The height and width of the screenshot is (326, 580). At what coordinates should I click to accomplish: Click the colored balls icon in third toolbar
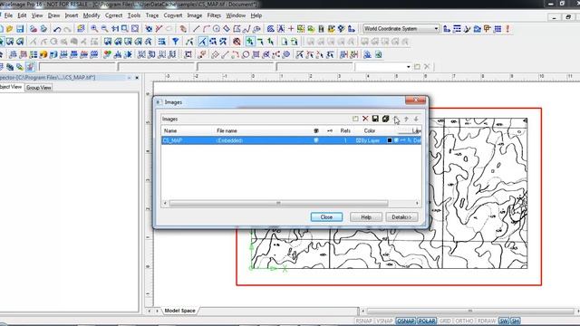click(x=107, y=54)
